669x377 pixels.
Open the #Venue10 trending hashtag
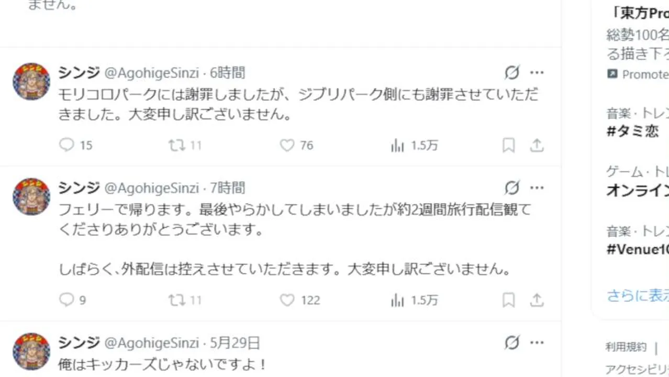click(x=638, y=249)
